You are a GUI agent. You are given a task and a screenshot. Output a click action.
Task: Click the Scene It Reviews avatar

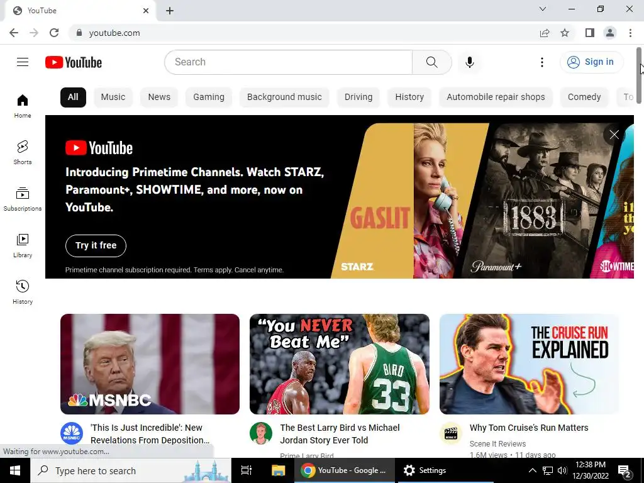pyautogui.click(x=450, y=433)
